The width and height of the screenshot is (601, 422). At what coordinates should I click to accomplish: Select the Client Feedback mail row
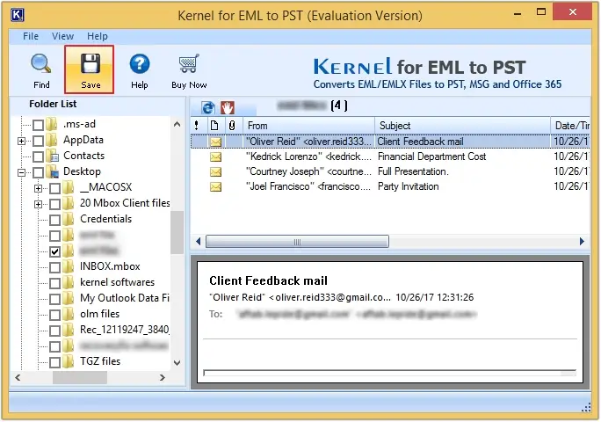coord(390,142)
